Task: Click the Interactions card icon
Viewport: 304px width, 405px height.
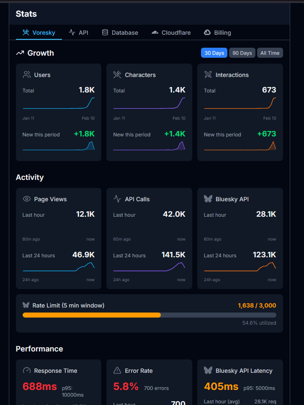Action: pyautogui.click(x=208, y=75)
